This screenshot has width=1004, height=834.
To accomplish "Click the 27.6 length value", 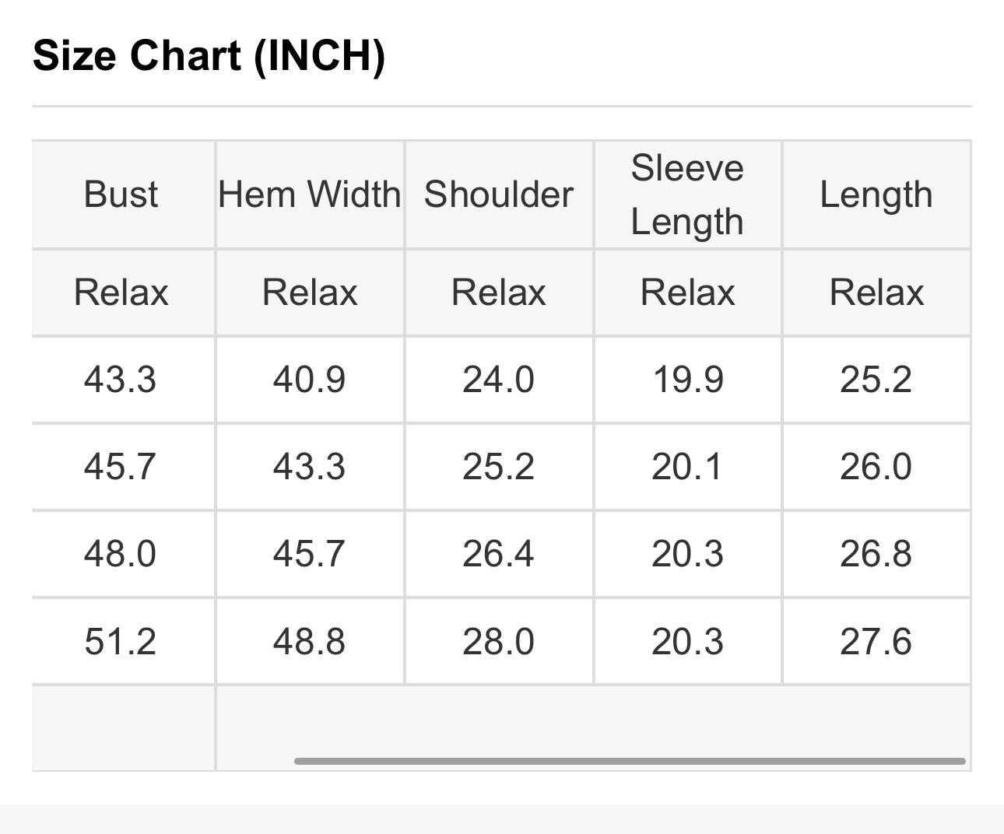I will pos(876,642).
